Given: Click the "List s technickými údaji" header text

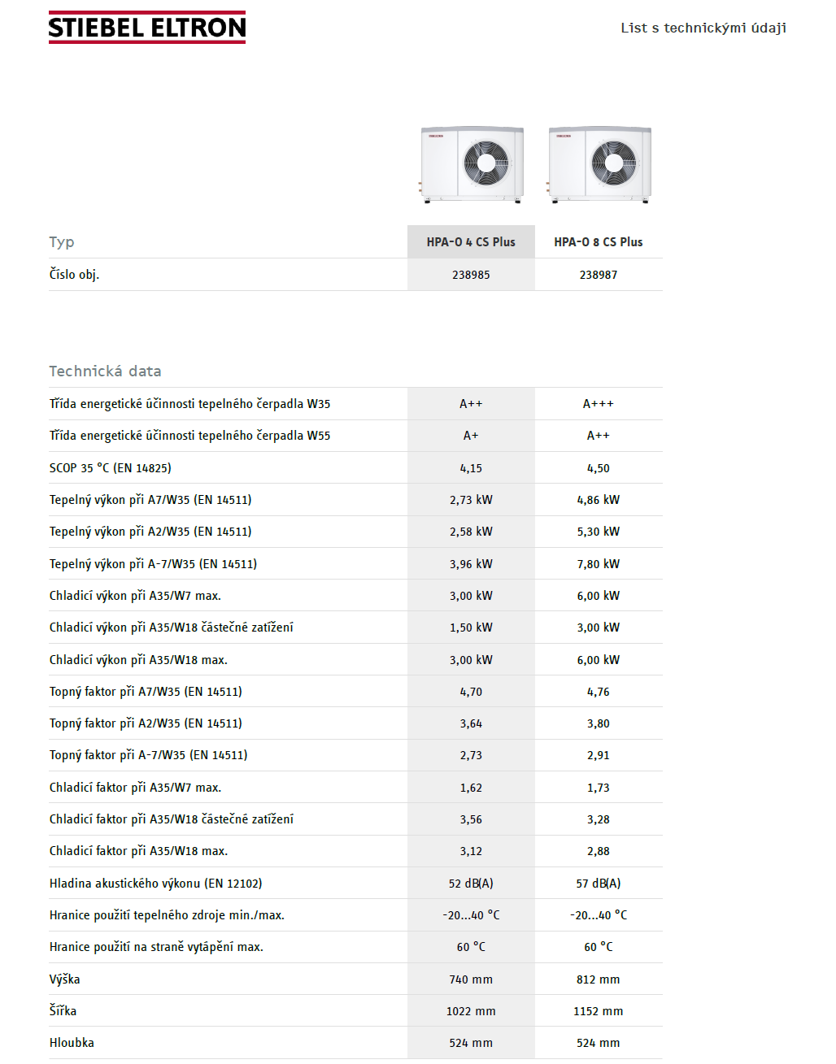Looking at the screenshot, I should 703,28.
